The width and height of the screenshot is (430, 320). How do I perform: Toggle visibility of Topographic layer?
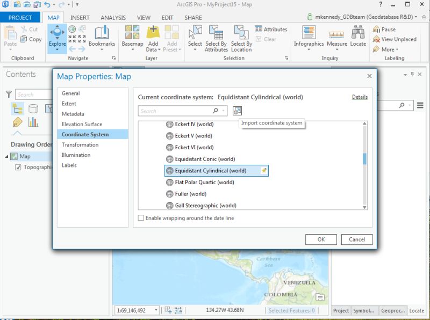pyautogui.click(x=18, y=167)
